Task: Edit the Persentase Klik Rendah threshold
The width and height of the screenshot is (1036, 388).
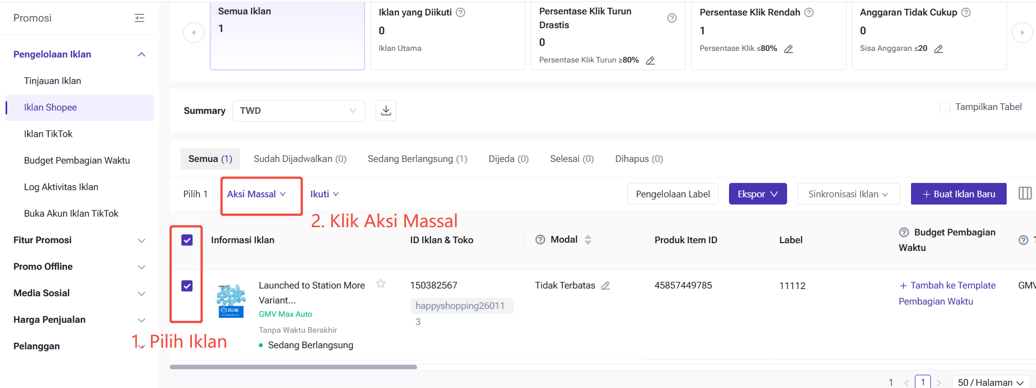Action: 789,49
